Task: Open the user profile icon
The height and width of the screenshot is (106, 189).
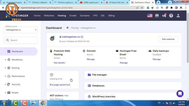Action: [x=178, y=16]
